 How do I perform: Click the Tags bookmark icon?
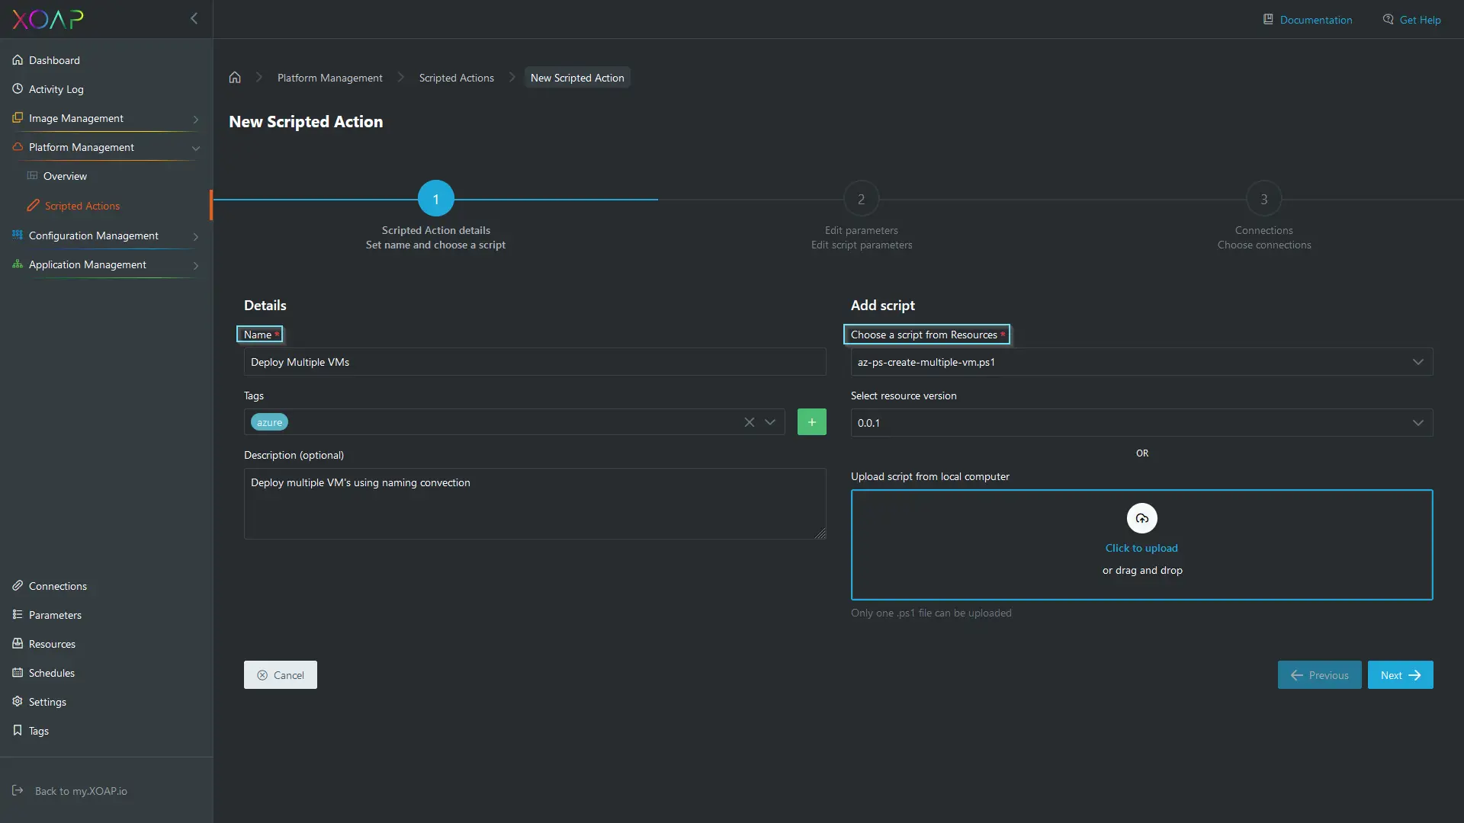pyautogui.click(x=18, y=730)
